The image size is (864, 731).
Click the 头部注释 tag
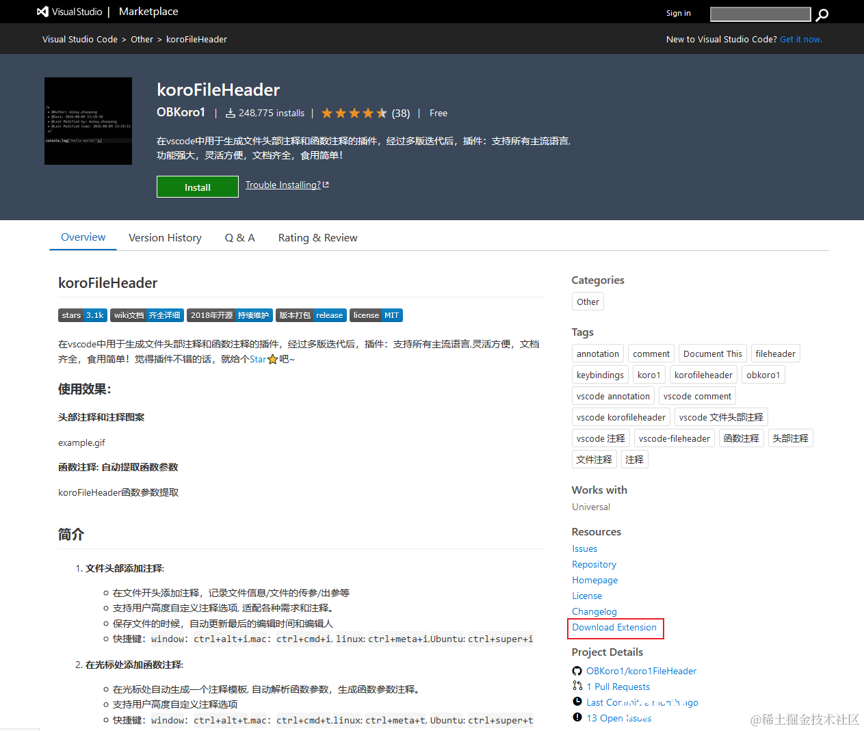coord(791,438)
